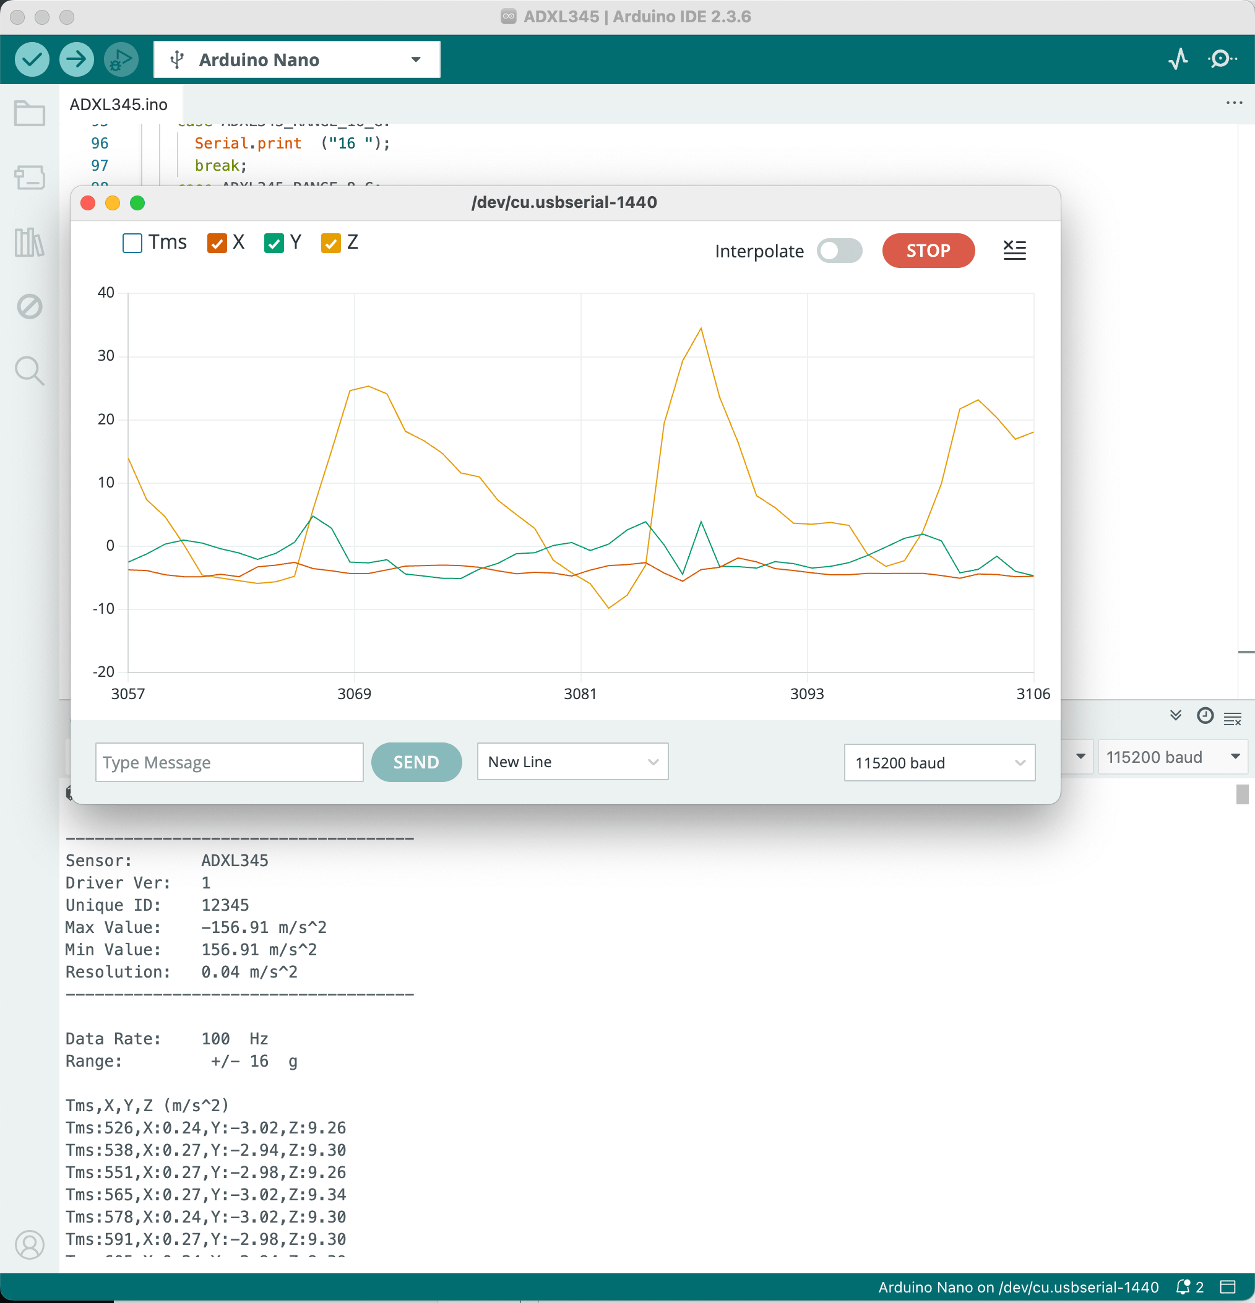1255x1303 pixels.
Task: Click the SEND button
Action: [416, 762]
